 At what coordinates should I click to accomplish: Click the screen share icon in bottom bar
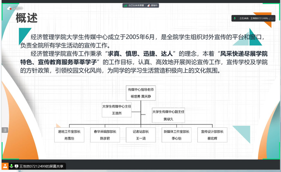pyautogui.click(x=17, y=166)
